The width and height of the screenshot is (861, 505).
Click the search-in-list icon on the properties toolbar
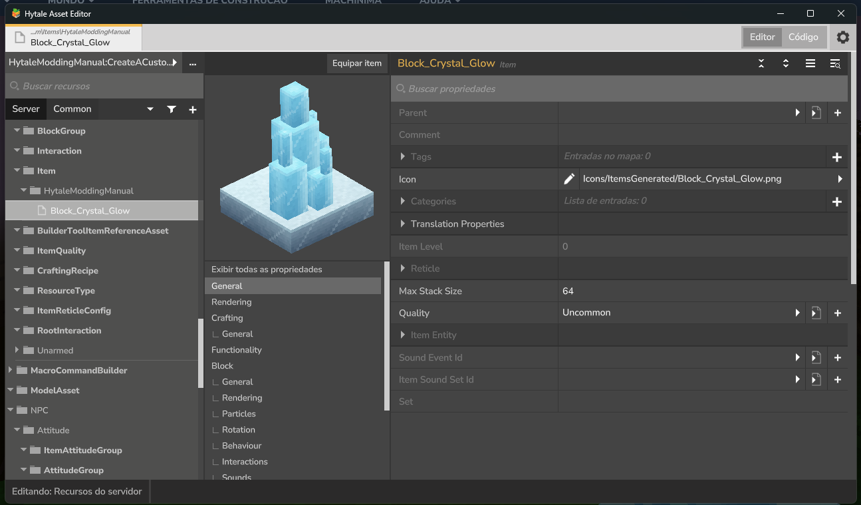click(835, 63)
